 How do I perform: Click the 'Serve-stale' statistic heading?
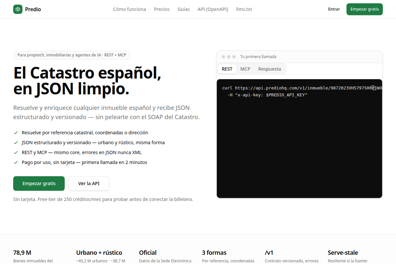click(x=343, y=253)
